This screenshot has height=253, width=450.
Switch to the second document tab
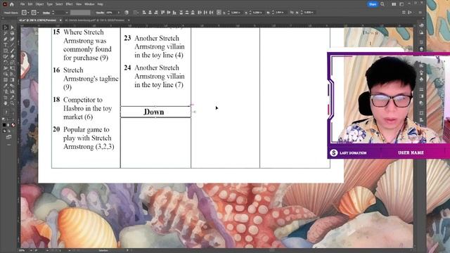click(95, 20)
